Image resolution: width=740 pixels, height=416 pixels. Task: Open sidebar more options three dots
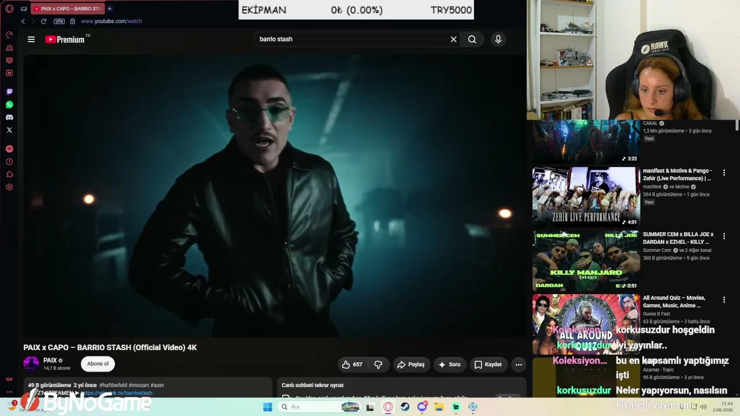[9, 391]
